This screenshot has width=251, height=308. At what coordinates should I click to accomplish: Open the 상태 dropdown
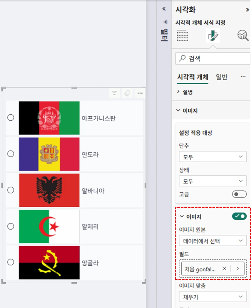coord(213,181)
